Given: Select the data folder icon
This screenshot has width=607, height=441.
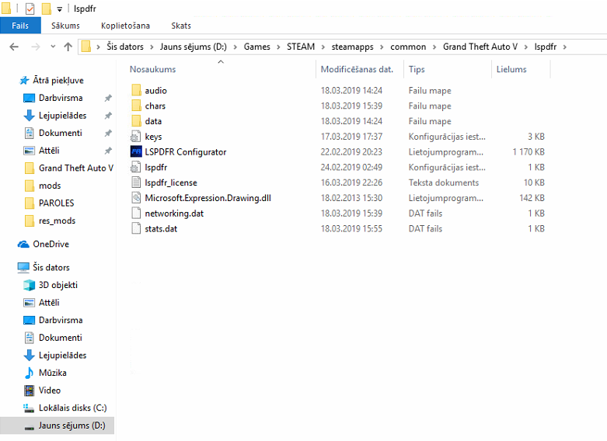Looking at the screenshot, I should [136, 121].
